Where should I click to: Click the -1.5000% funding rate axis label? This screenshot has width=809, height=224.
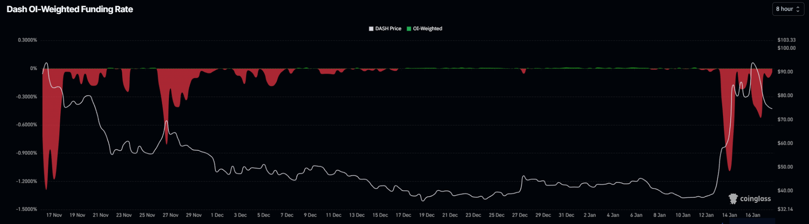coord(26,209)
